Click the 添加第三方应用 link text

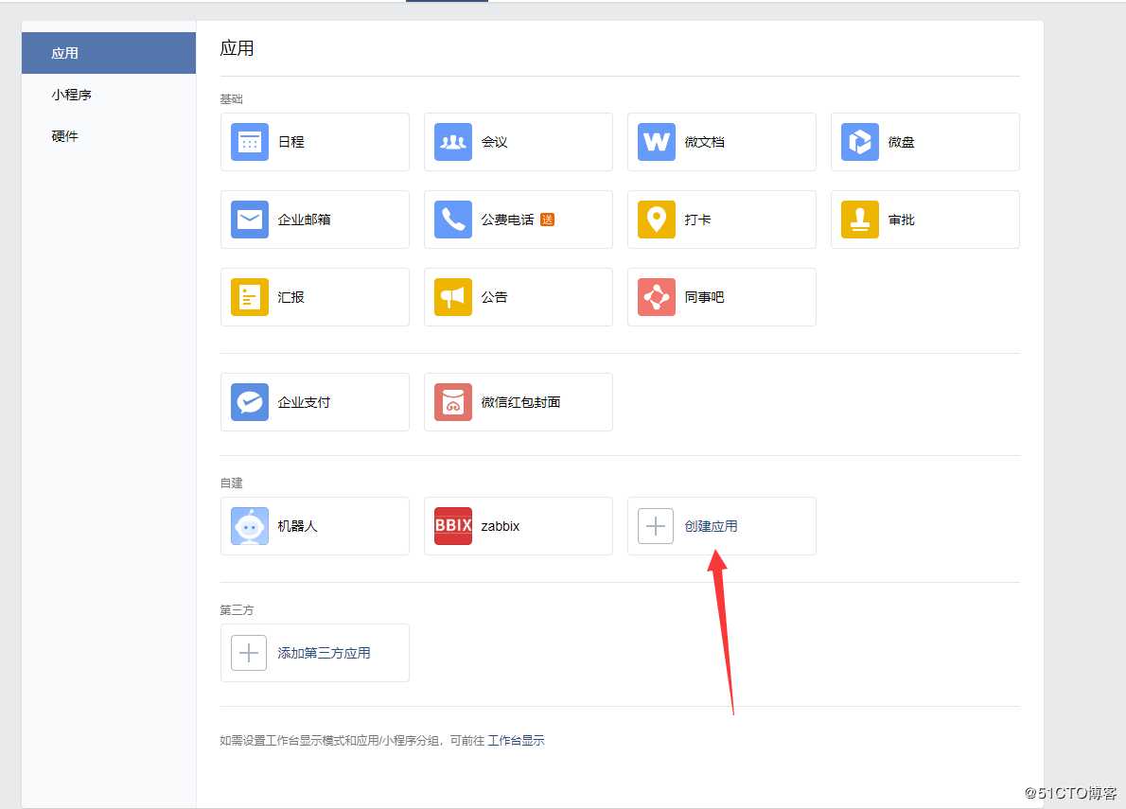pyautogui.click(x=324, y=653)
